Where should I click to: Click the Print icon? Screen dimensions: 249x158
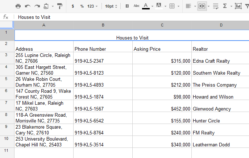18,6
